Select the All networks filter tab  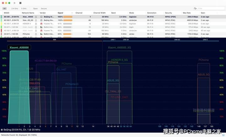(x=4, y=8)
